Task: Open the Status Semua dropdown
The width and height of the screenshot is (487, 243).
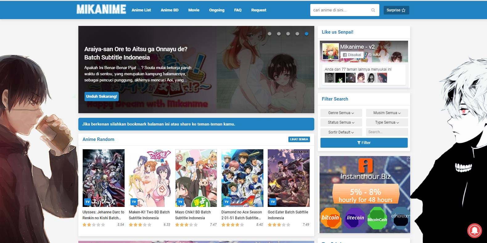Action: [x=341, y=122]
